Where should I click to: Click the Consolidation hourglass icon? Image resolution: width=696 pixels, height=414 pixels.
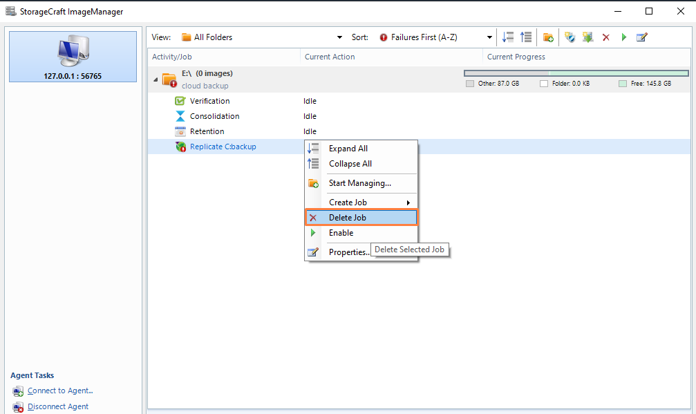(180, 116)
